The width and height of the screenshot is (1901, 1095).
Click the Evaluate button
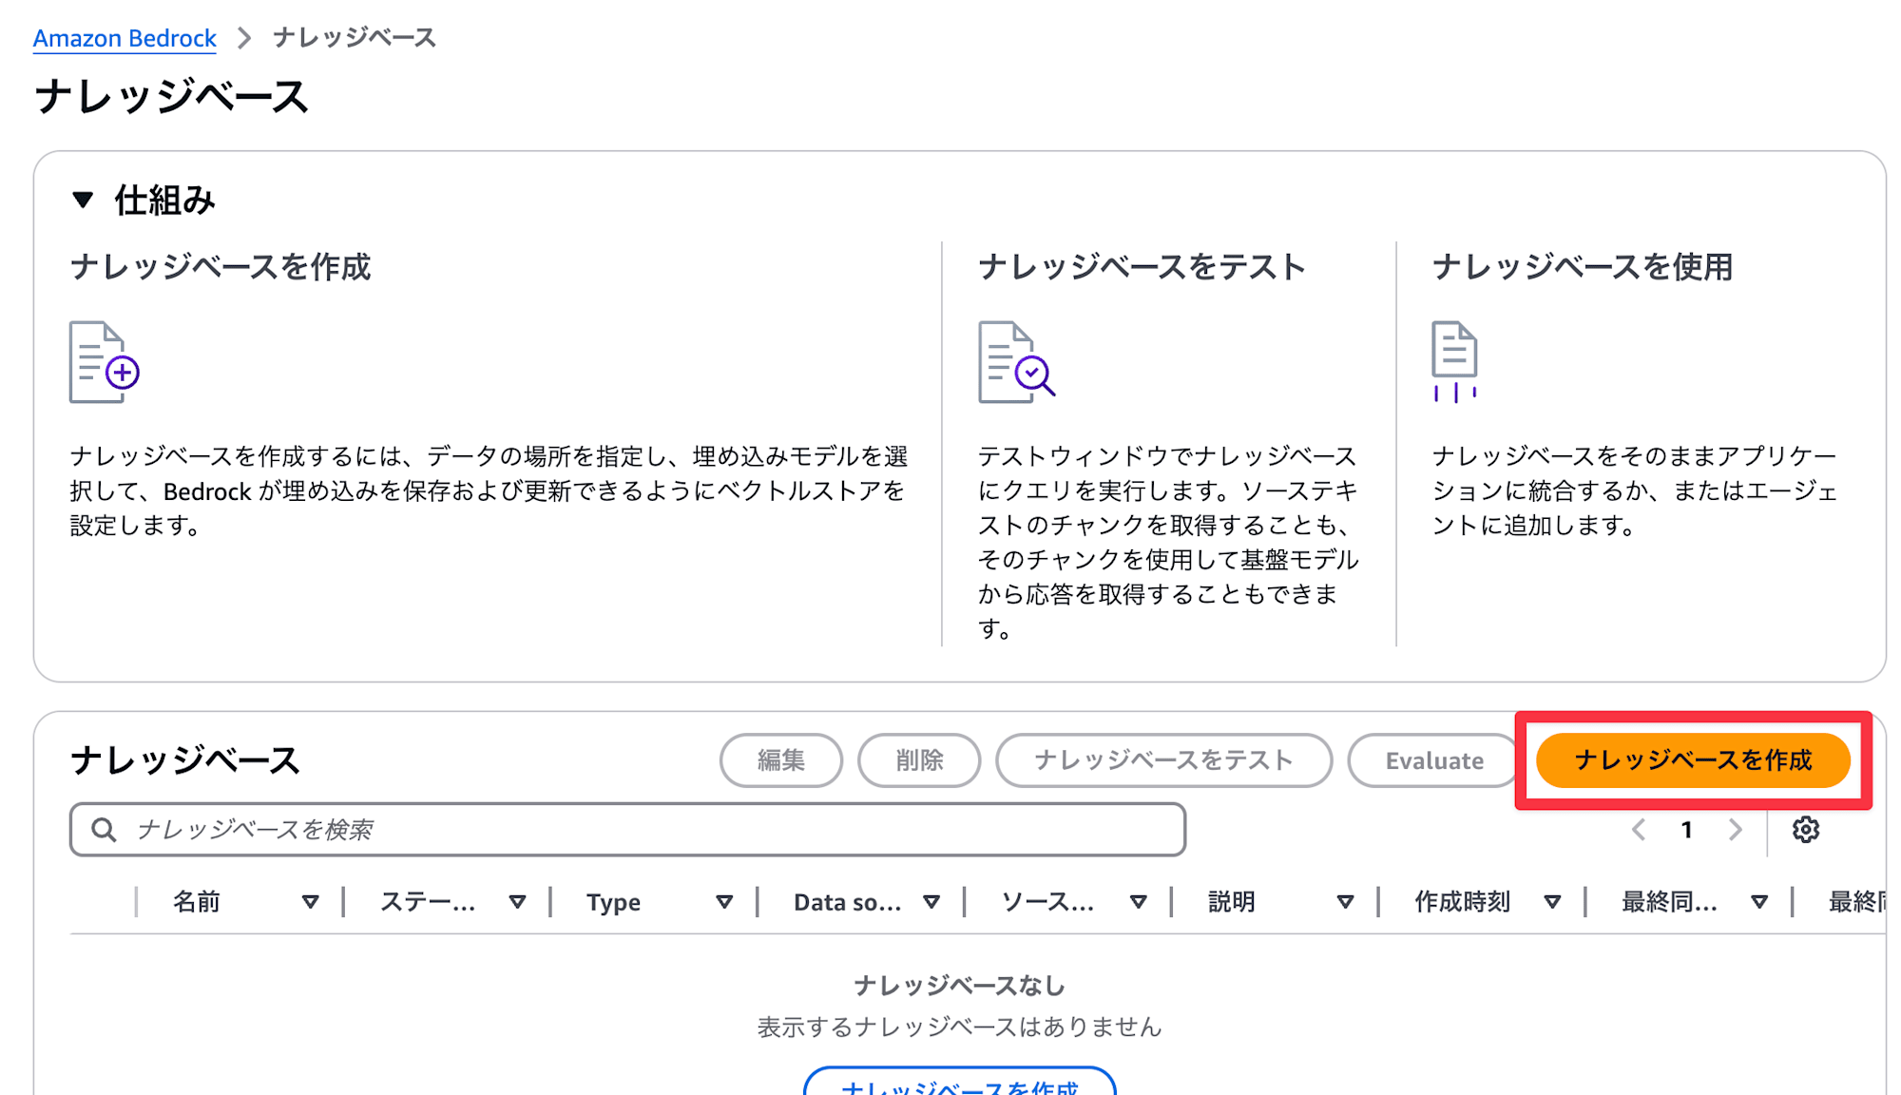pyautogui.click(x=1434, y=760)
